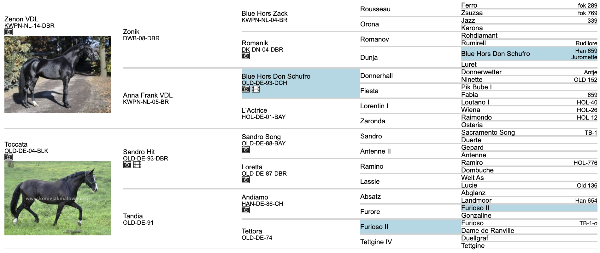Viewport: 600px width, 253px height.
Task: Open the Donnerhall ancestor link
Action: point(376,76)
